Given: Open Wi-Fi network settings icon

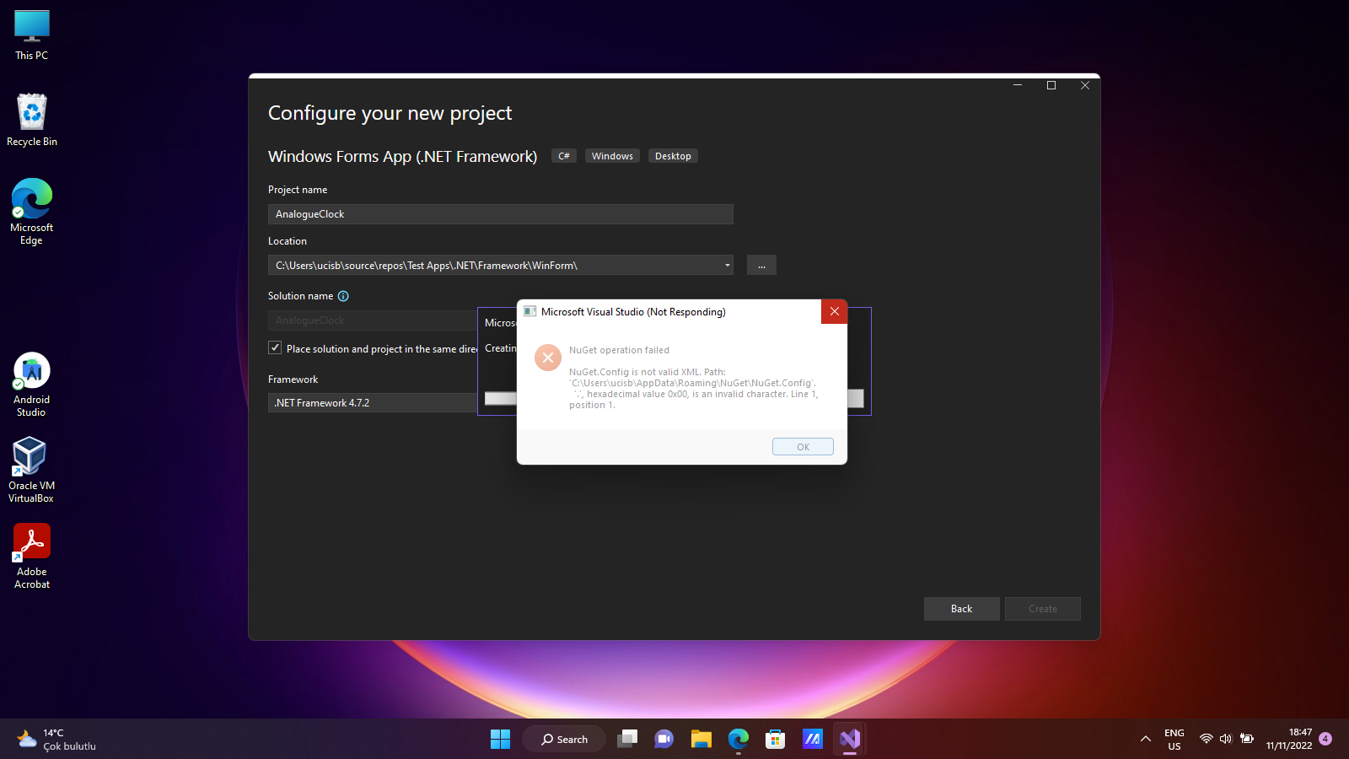Looking at the screenshot, I should click(1207, 739).
